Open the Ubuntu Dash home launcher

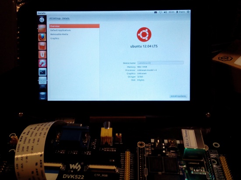tap(42, 20)
